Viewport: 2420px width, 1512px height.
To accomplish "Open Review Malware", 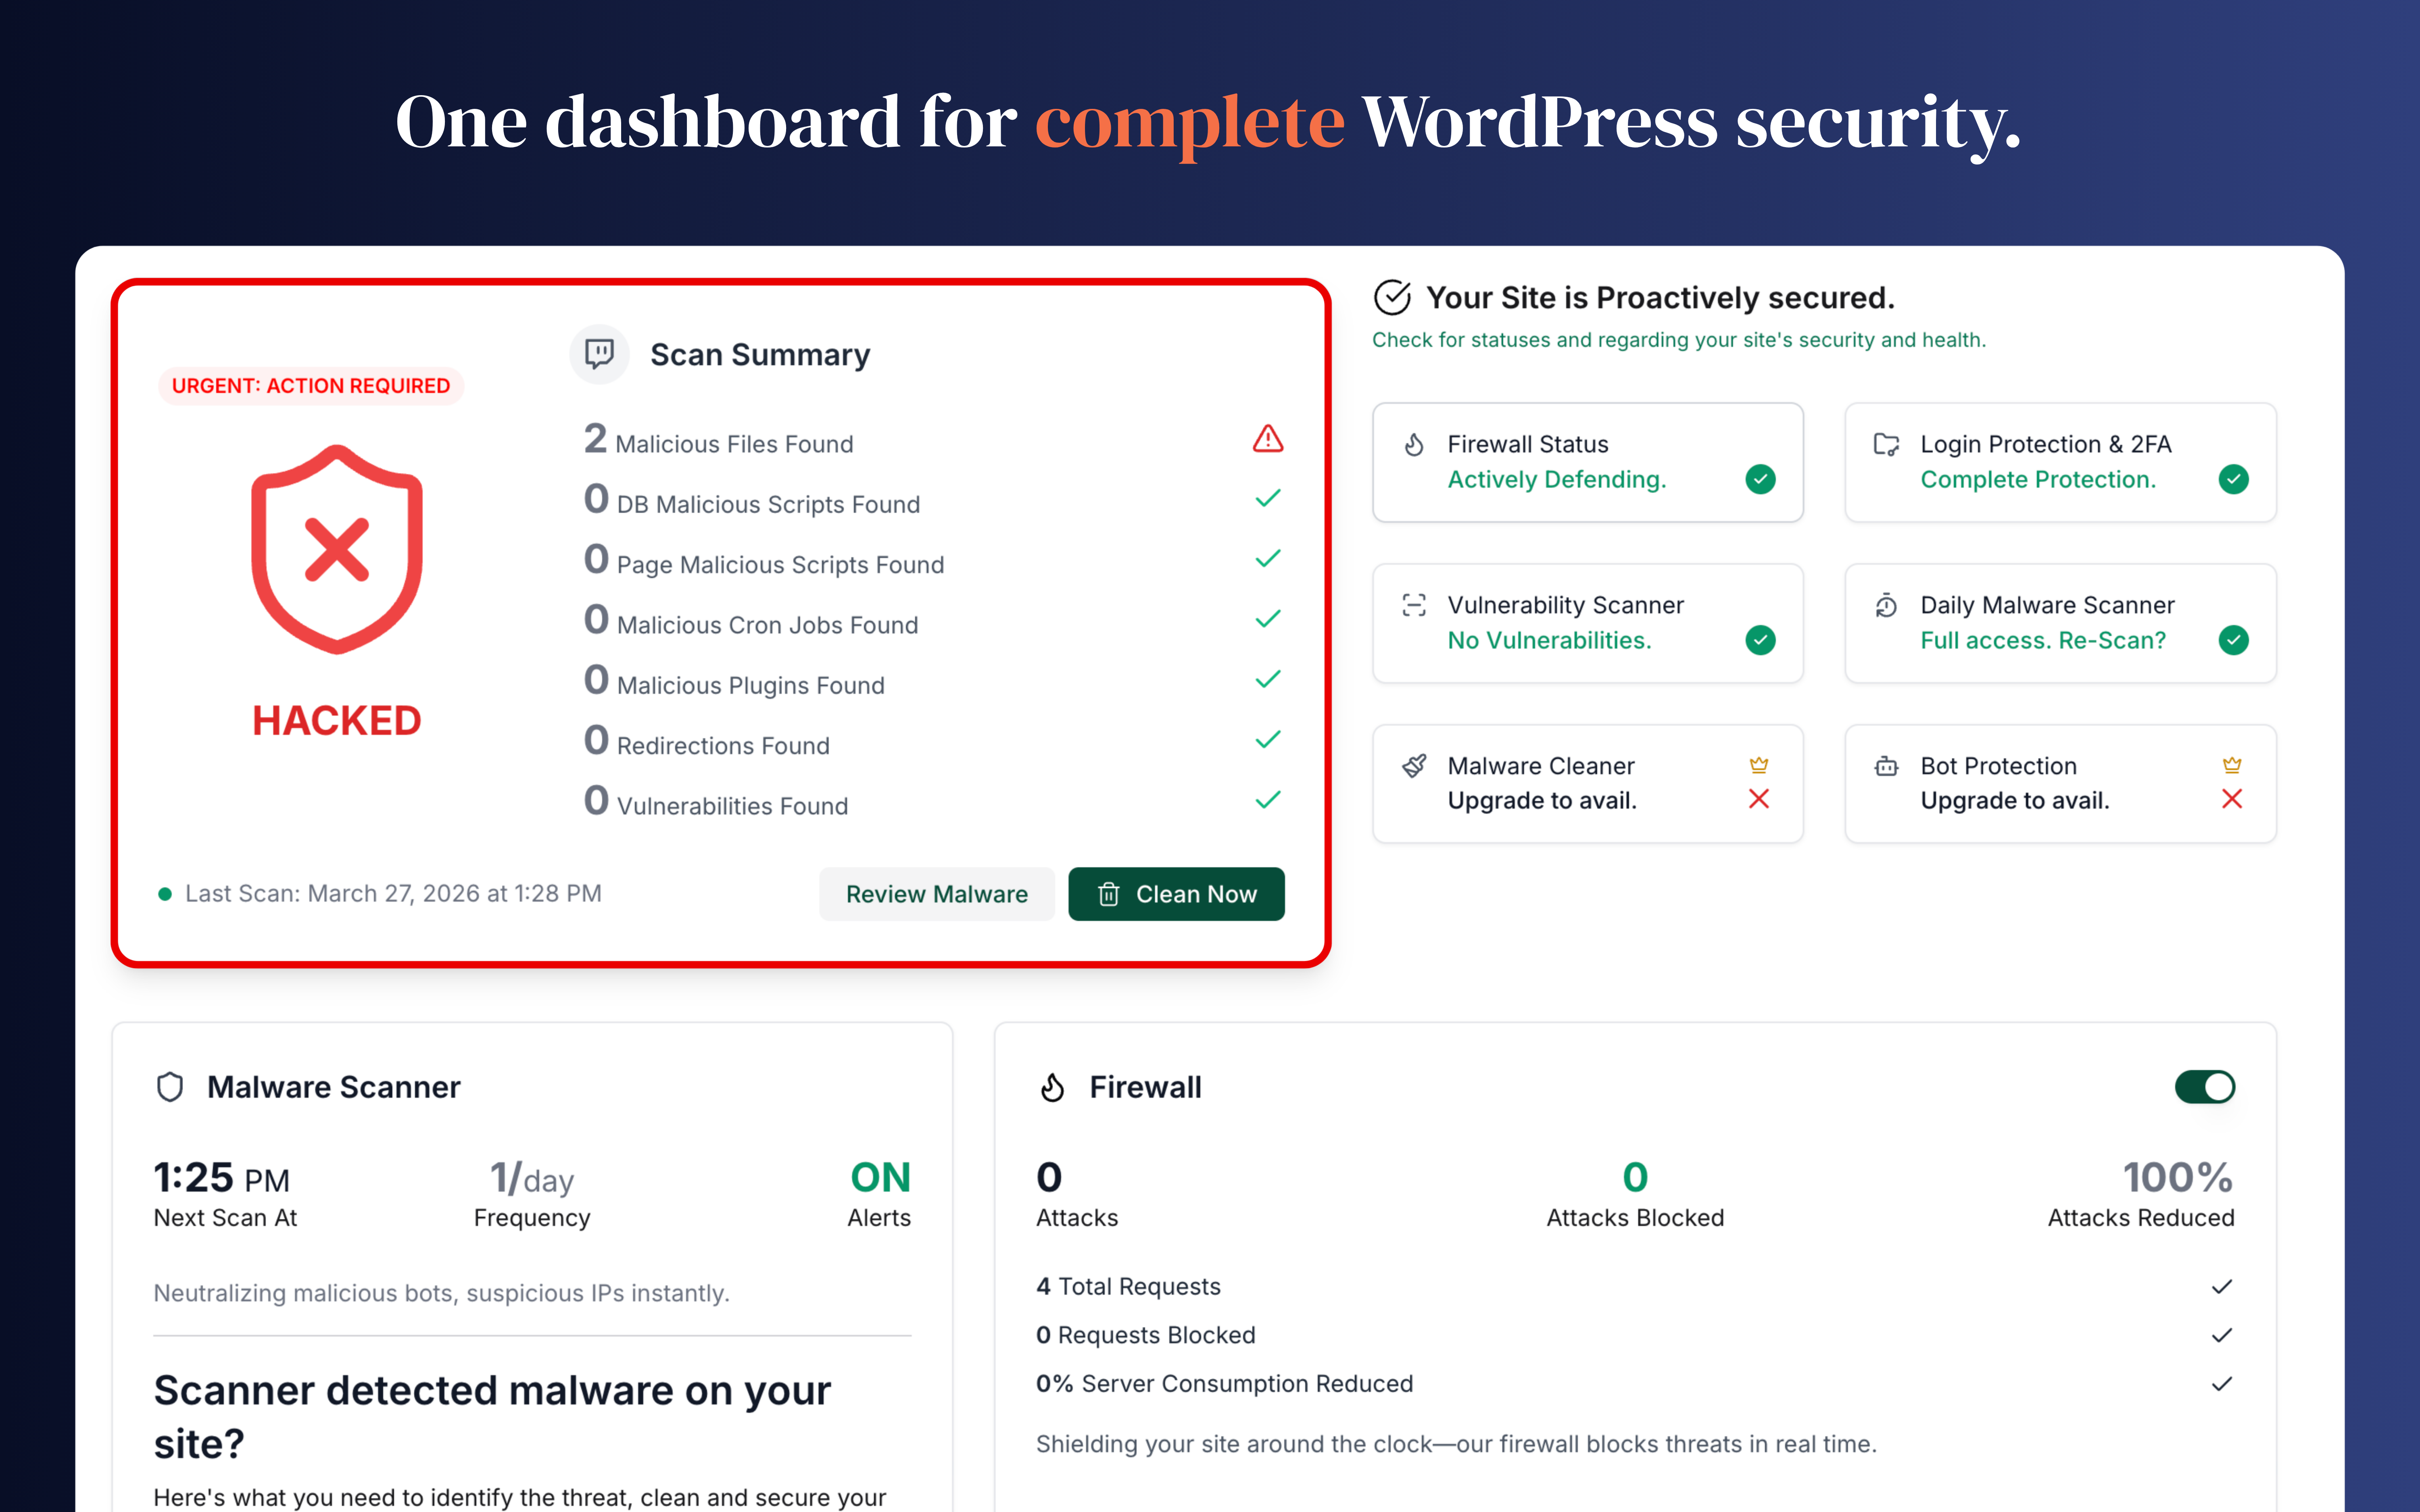I will [936, 894].
